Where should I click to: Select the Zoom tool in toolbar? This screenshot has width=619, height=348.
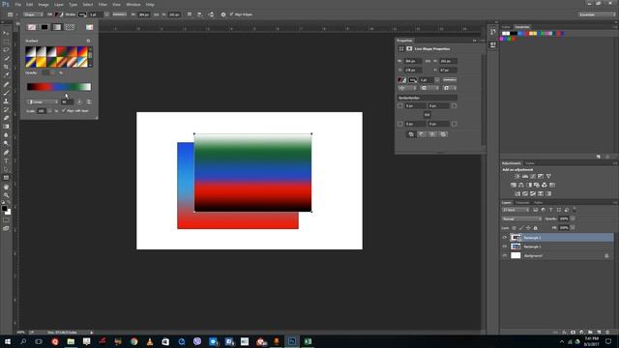click(x=6, y=195)
